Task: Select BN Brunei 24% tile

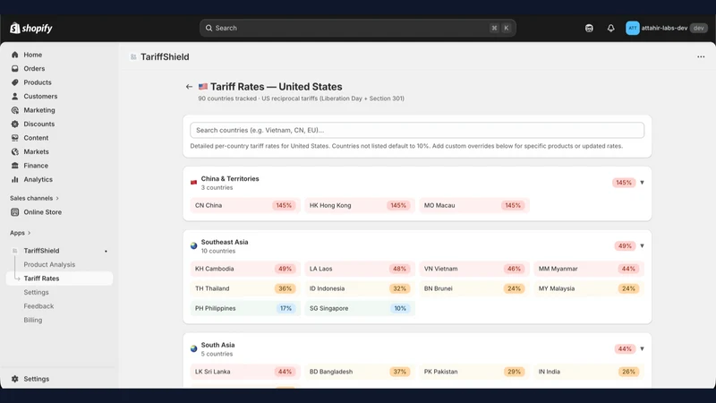Action: [474, 288]
